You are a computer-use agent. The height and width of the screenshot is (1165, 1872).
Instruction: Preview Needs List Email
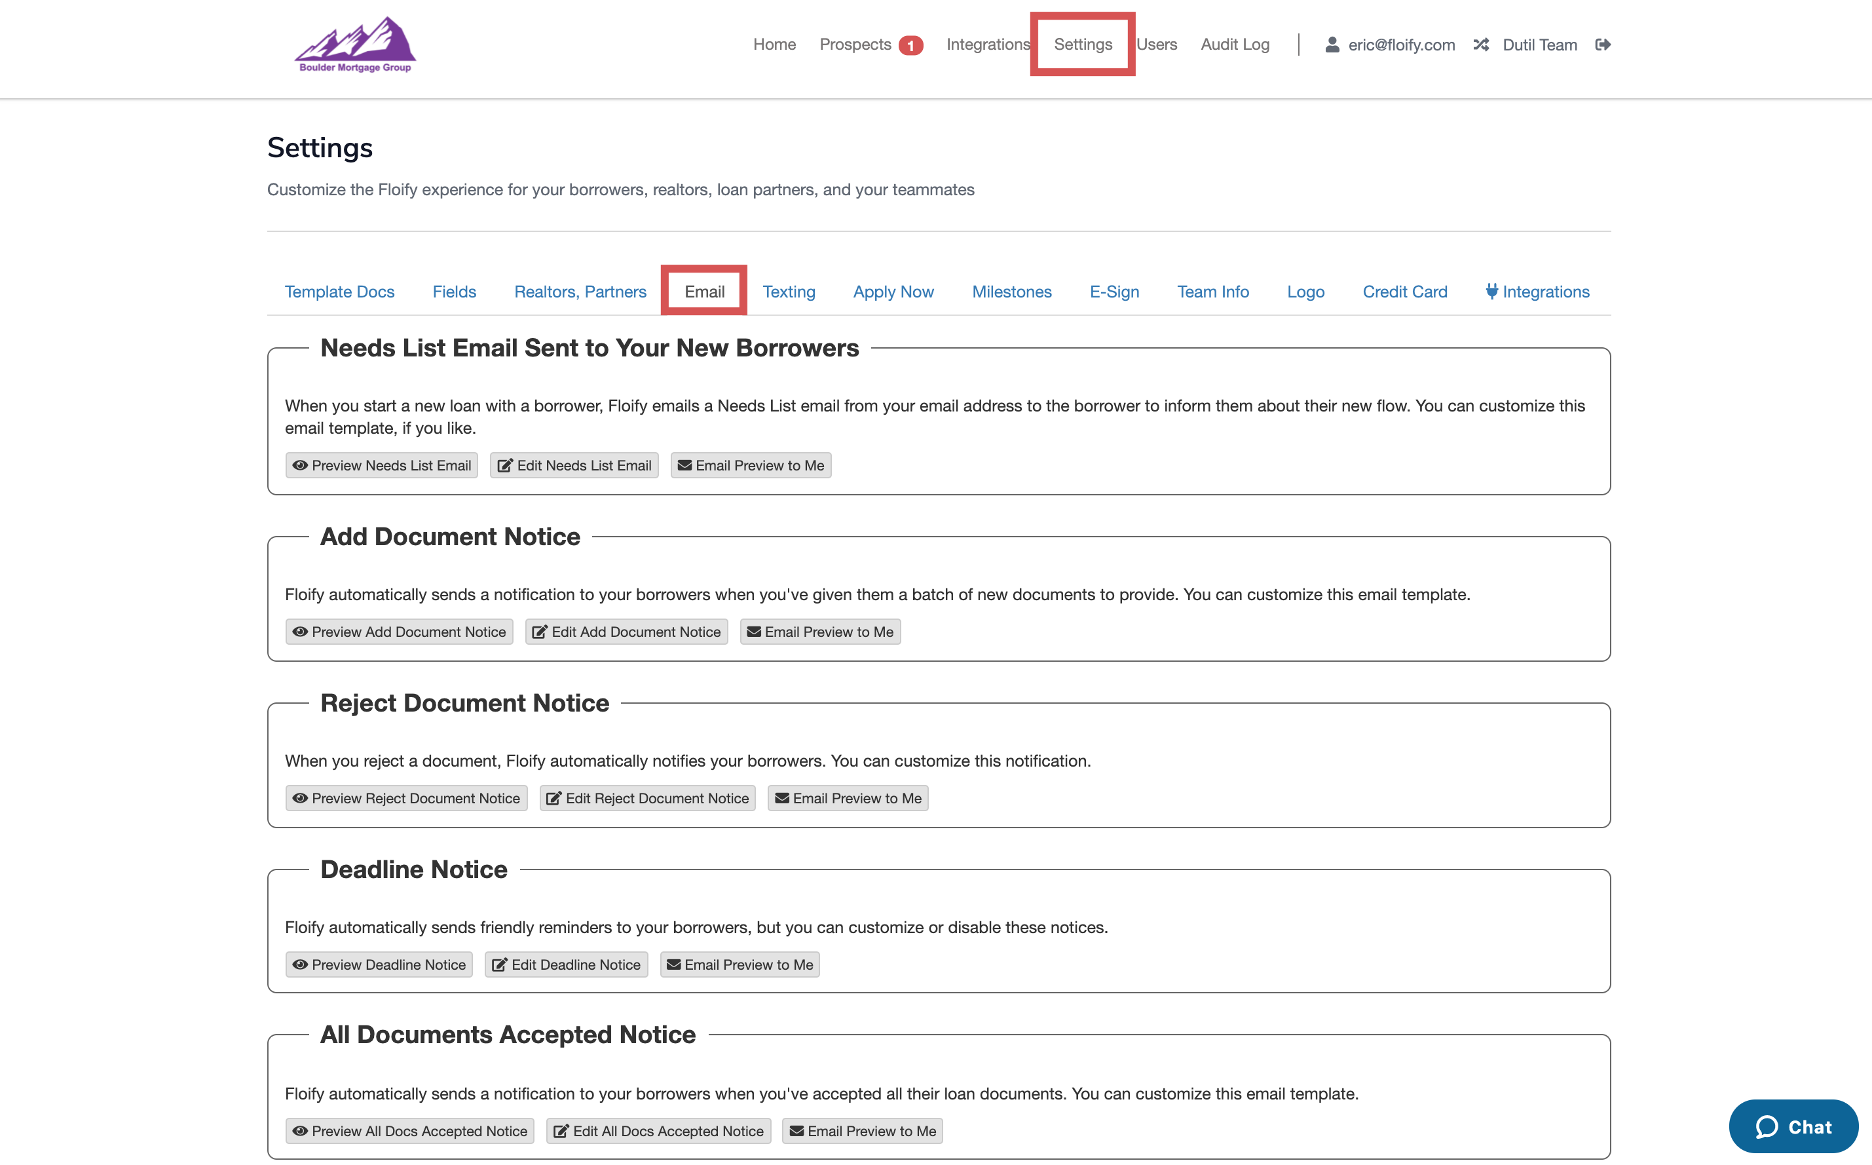(x=381, y=465)
